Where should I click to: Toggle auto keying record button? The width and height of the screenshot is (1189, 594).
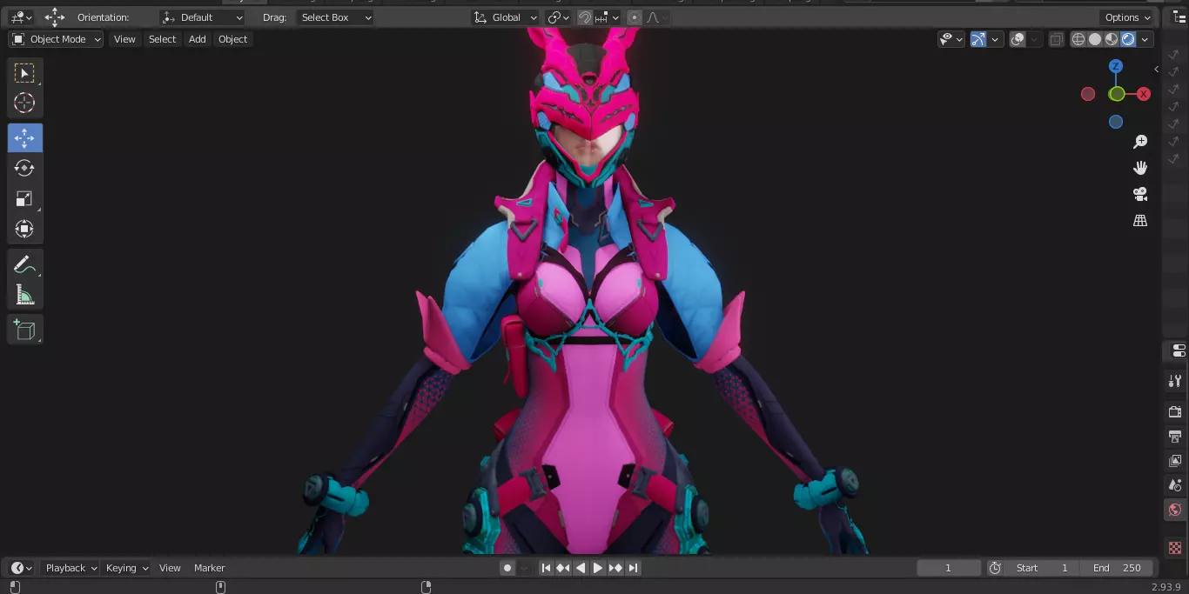coord(507,568)
